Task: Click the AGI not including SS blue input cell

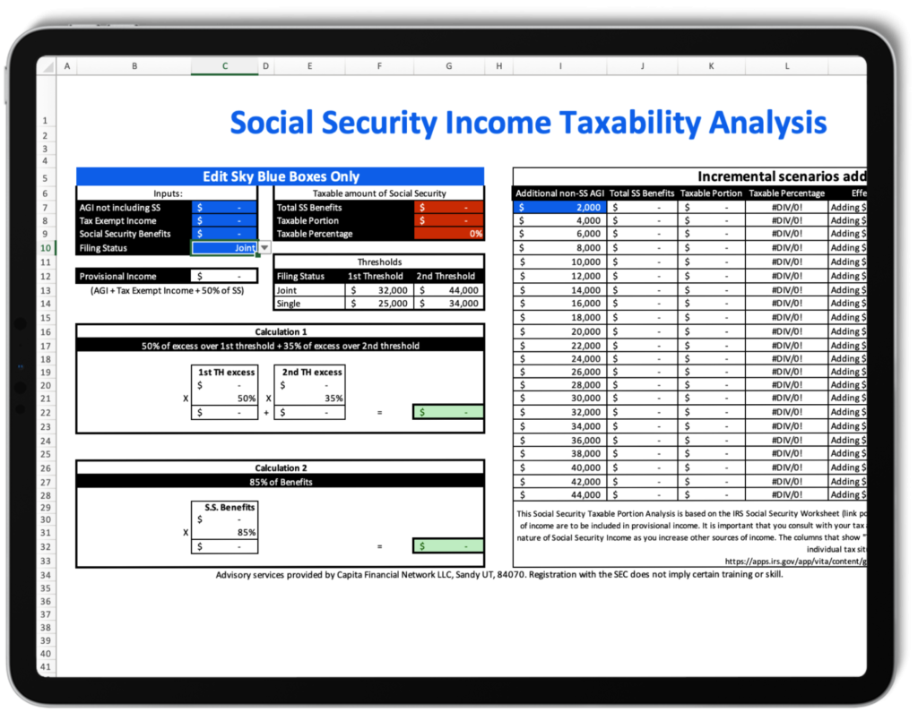Action: click(224, 207)
